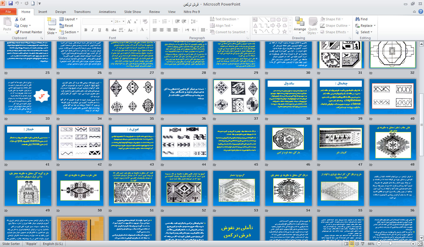Click the Redo/Repeat icon
The width and height of the screenshot is (424, 247).
(26, 4)
